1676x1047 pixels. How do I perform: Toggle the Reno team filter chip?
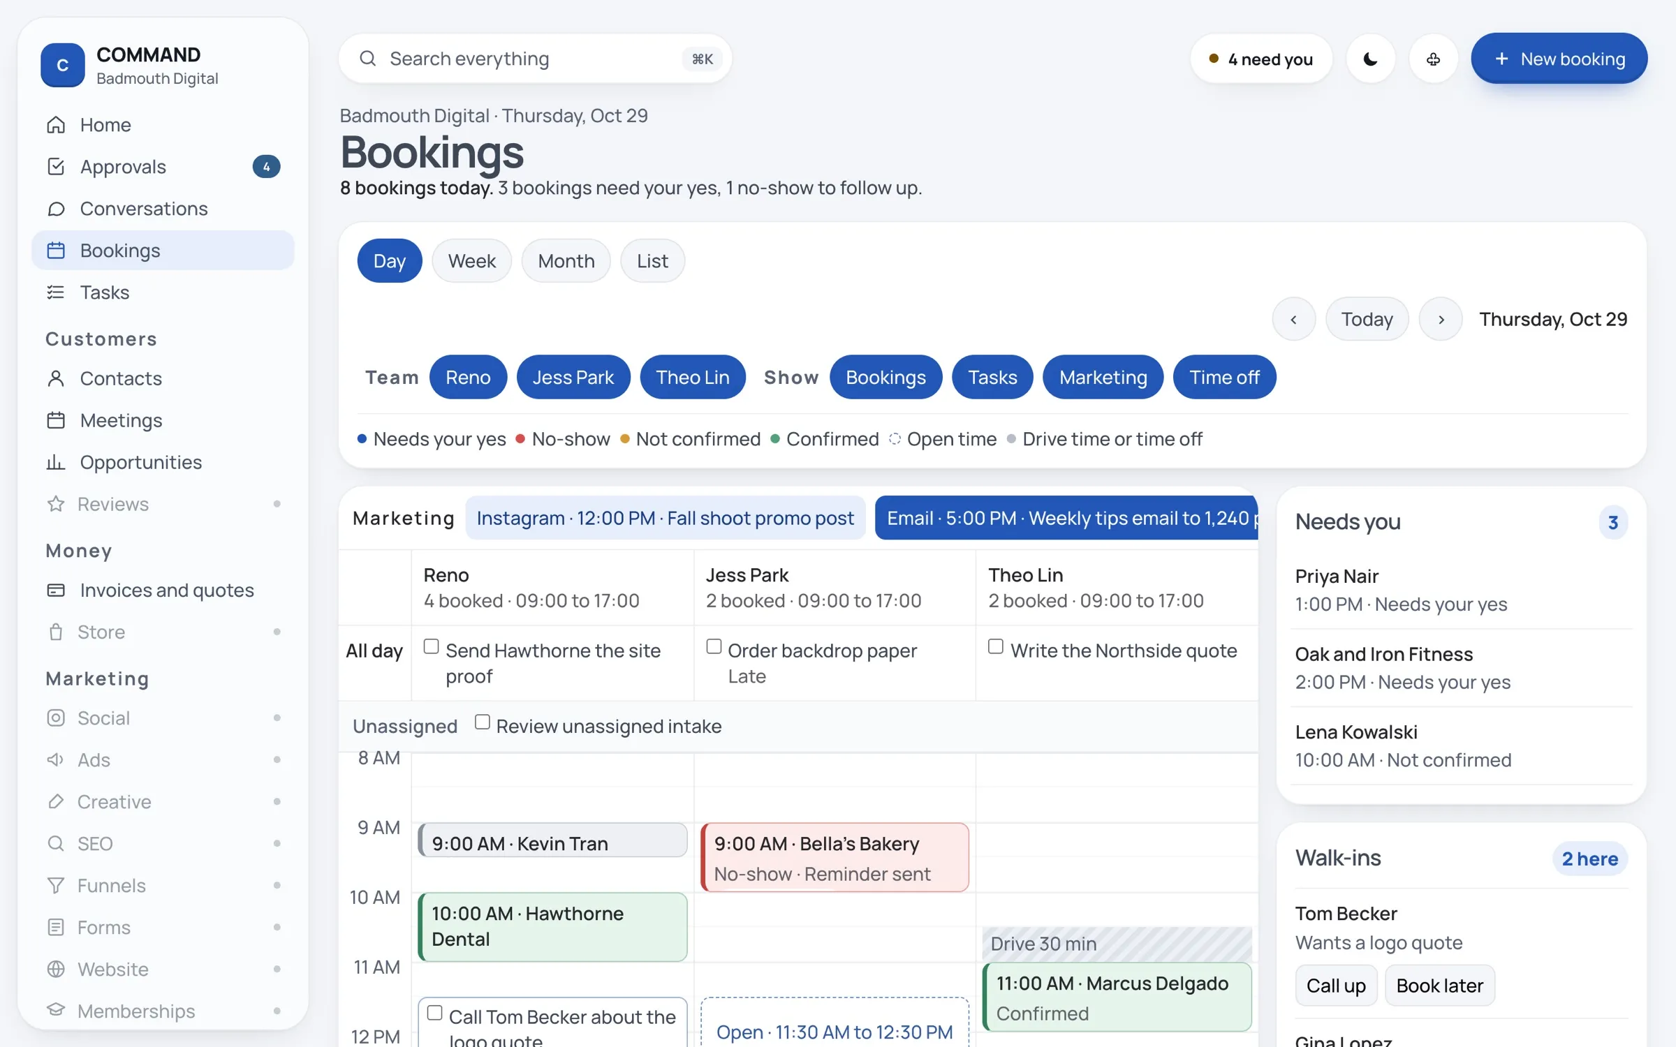[x=468, y=378]
